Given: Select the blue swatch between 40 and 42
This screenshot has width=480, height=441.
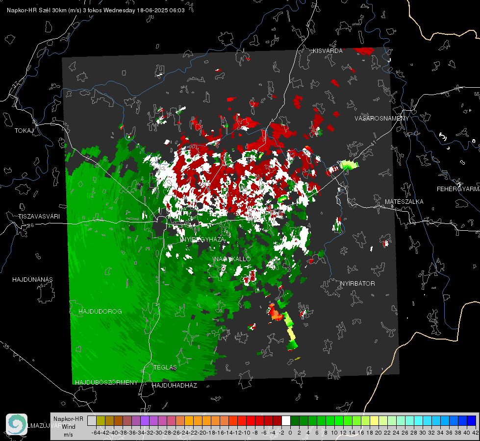Looking at the screenshot, I should [472, 420].
